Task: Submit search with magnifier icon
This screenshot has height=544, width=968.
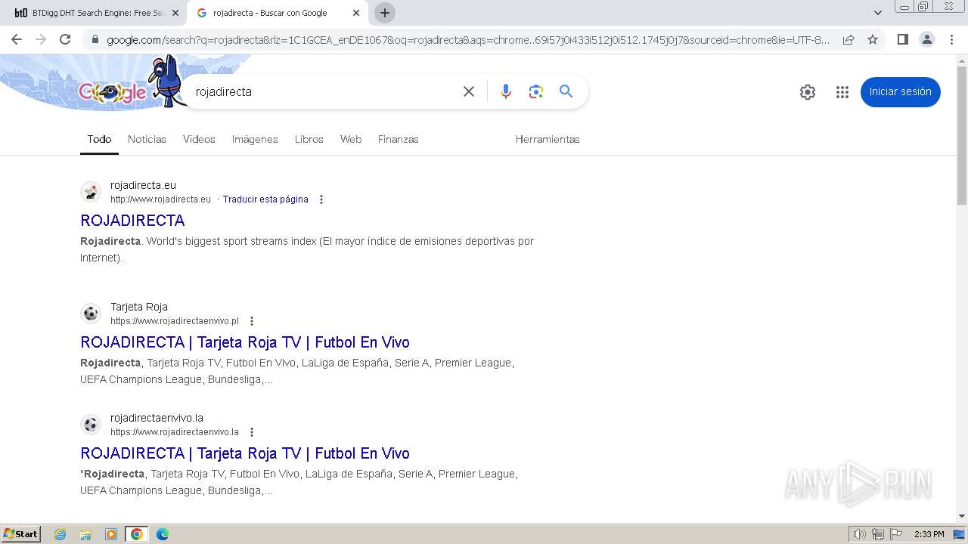Action: click(x=566, y=91)
